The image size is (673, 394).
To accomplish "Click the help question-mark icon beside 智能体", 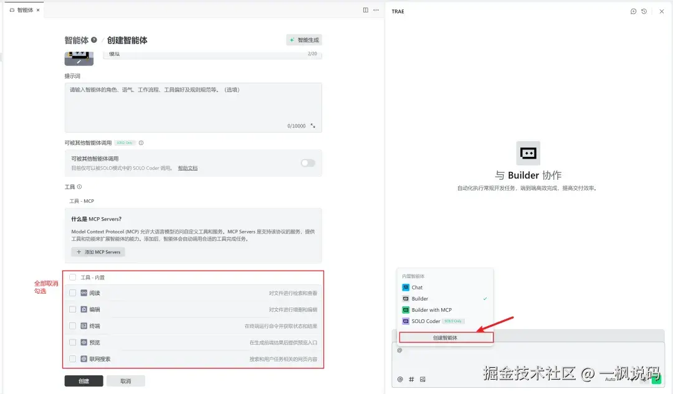I will point(93,40).
